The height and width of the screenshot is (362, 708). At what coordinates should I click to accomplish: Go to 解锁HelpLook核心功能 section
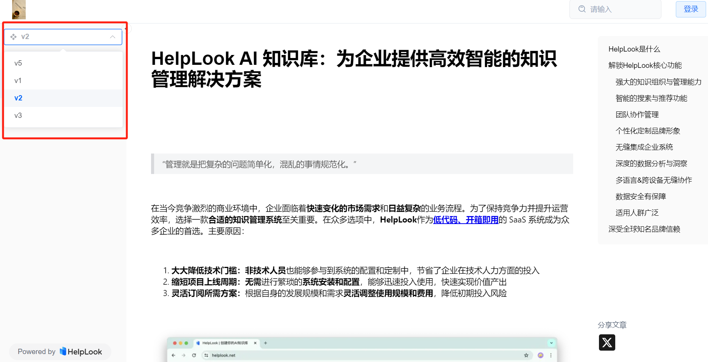click(645, 65)
